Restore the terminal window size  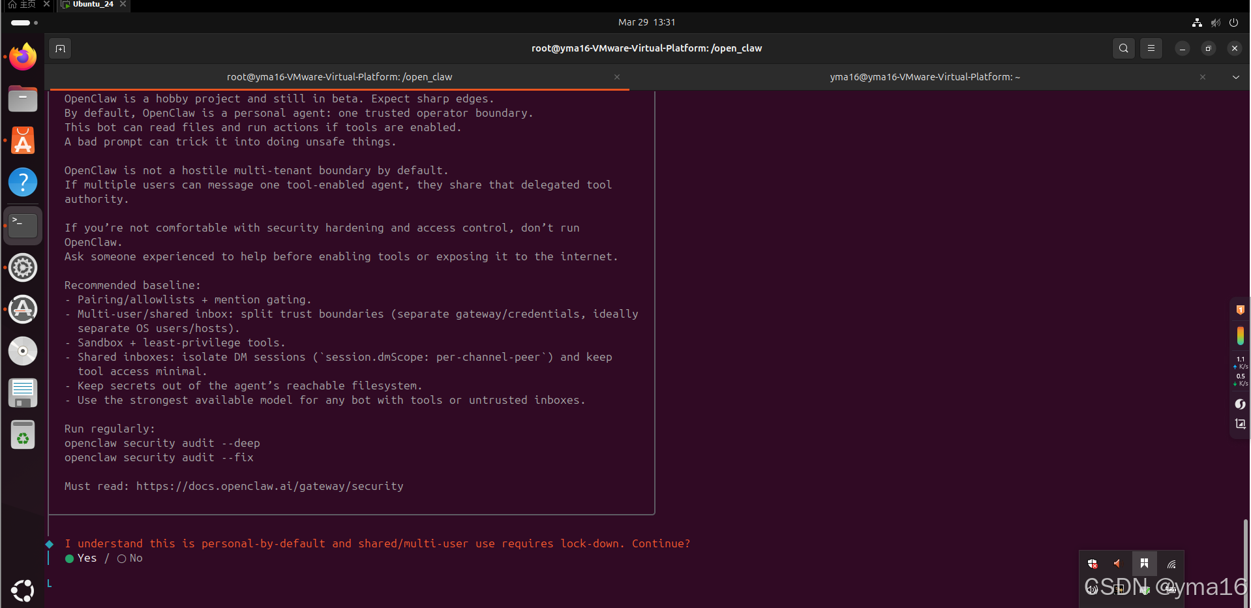[1208, 48]
